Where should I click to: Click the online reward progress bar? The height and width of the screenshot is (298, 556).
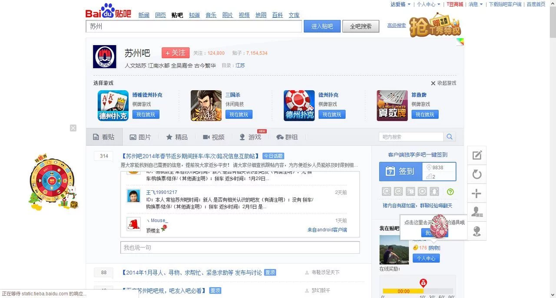(x=417, y=291)
